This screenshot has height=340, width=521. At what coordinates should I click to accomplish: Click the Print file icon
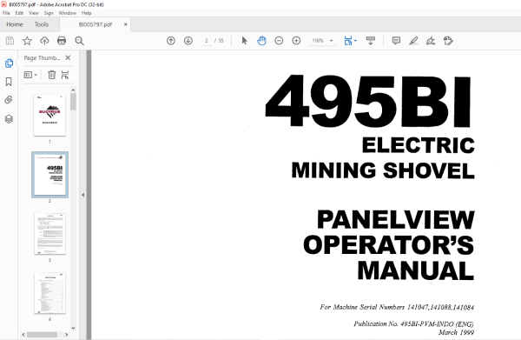(62, 41)
